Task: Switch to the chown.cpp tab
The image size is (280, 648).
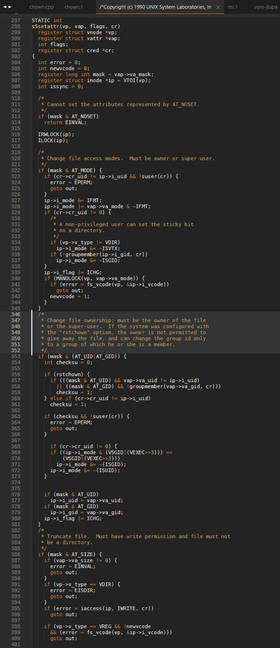Action: click(x=42, y=7)
